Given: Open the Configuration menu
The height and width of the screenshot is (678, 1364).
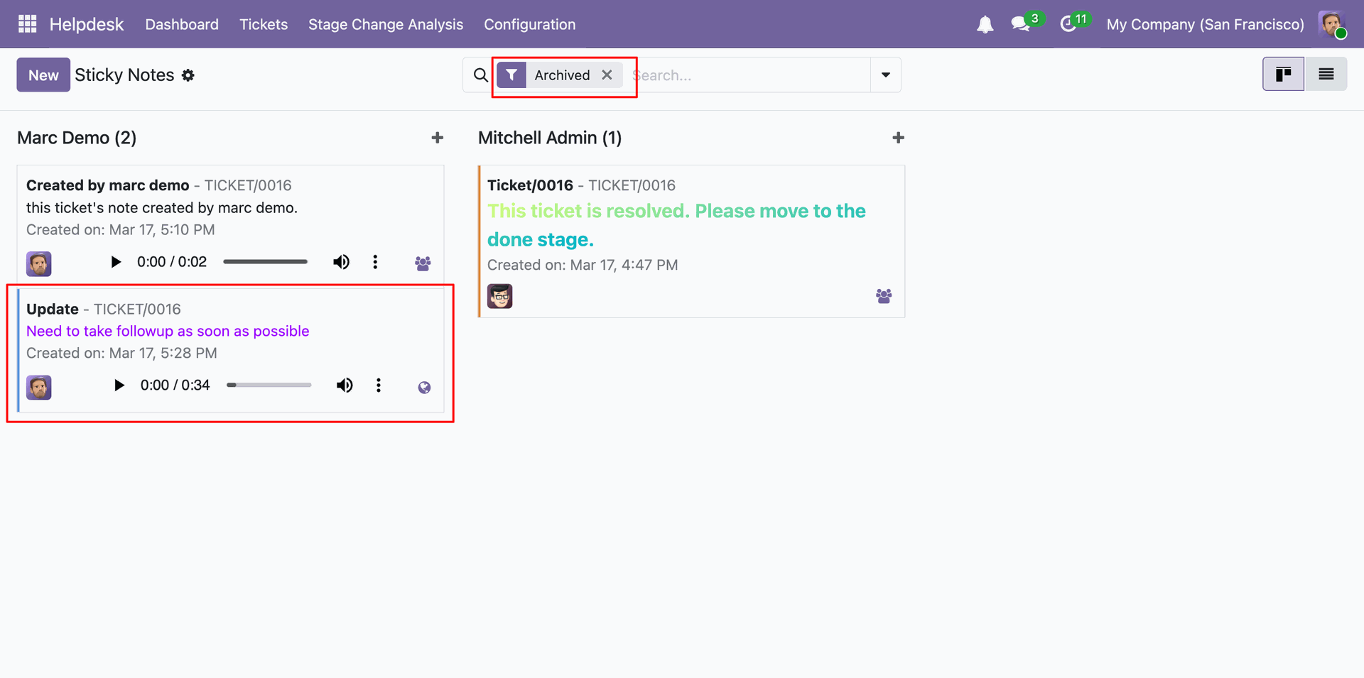Looking at the screenshot, I should (x=530, y=24).
